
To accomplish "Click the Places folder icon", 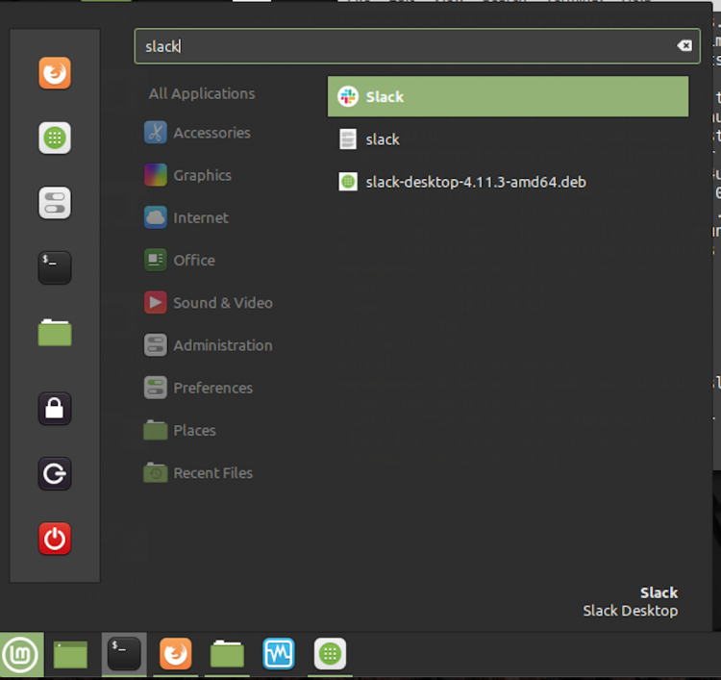I will pos(156,430).
